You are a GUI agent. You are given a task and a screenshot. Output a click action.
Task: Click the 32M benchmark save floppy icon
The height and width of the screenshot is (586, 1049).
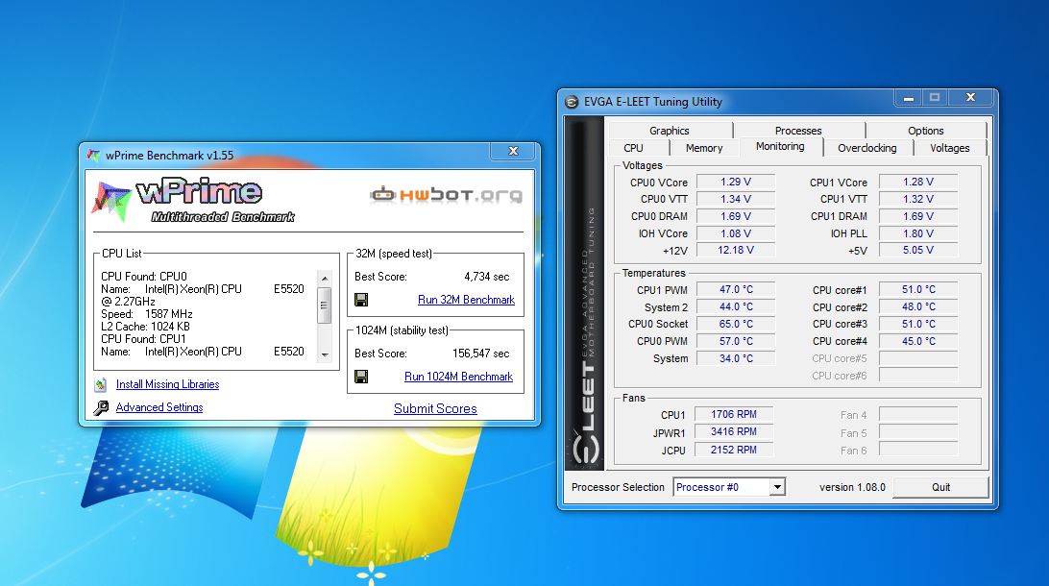click(x=361, y=300)
